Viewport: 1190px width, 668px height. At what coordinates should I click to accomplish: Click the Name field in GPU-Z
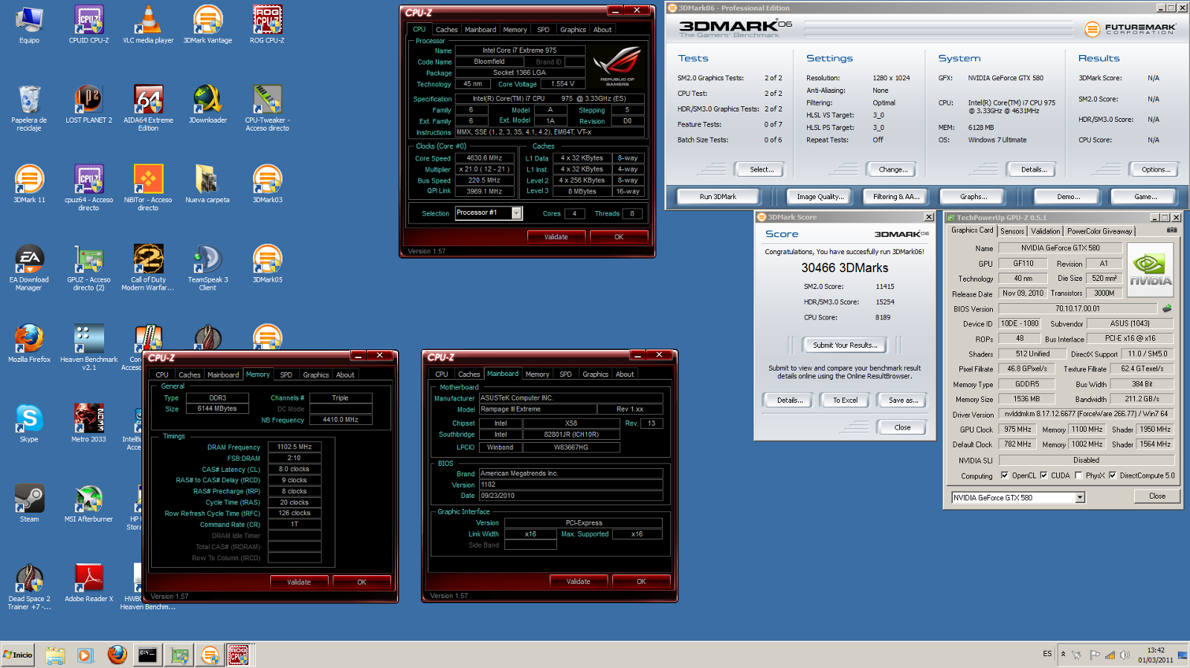point(1060,248)
